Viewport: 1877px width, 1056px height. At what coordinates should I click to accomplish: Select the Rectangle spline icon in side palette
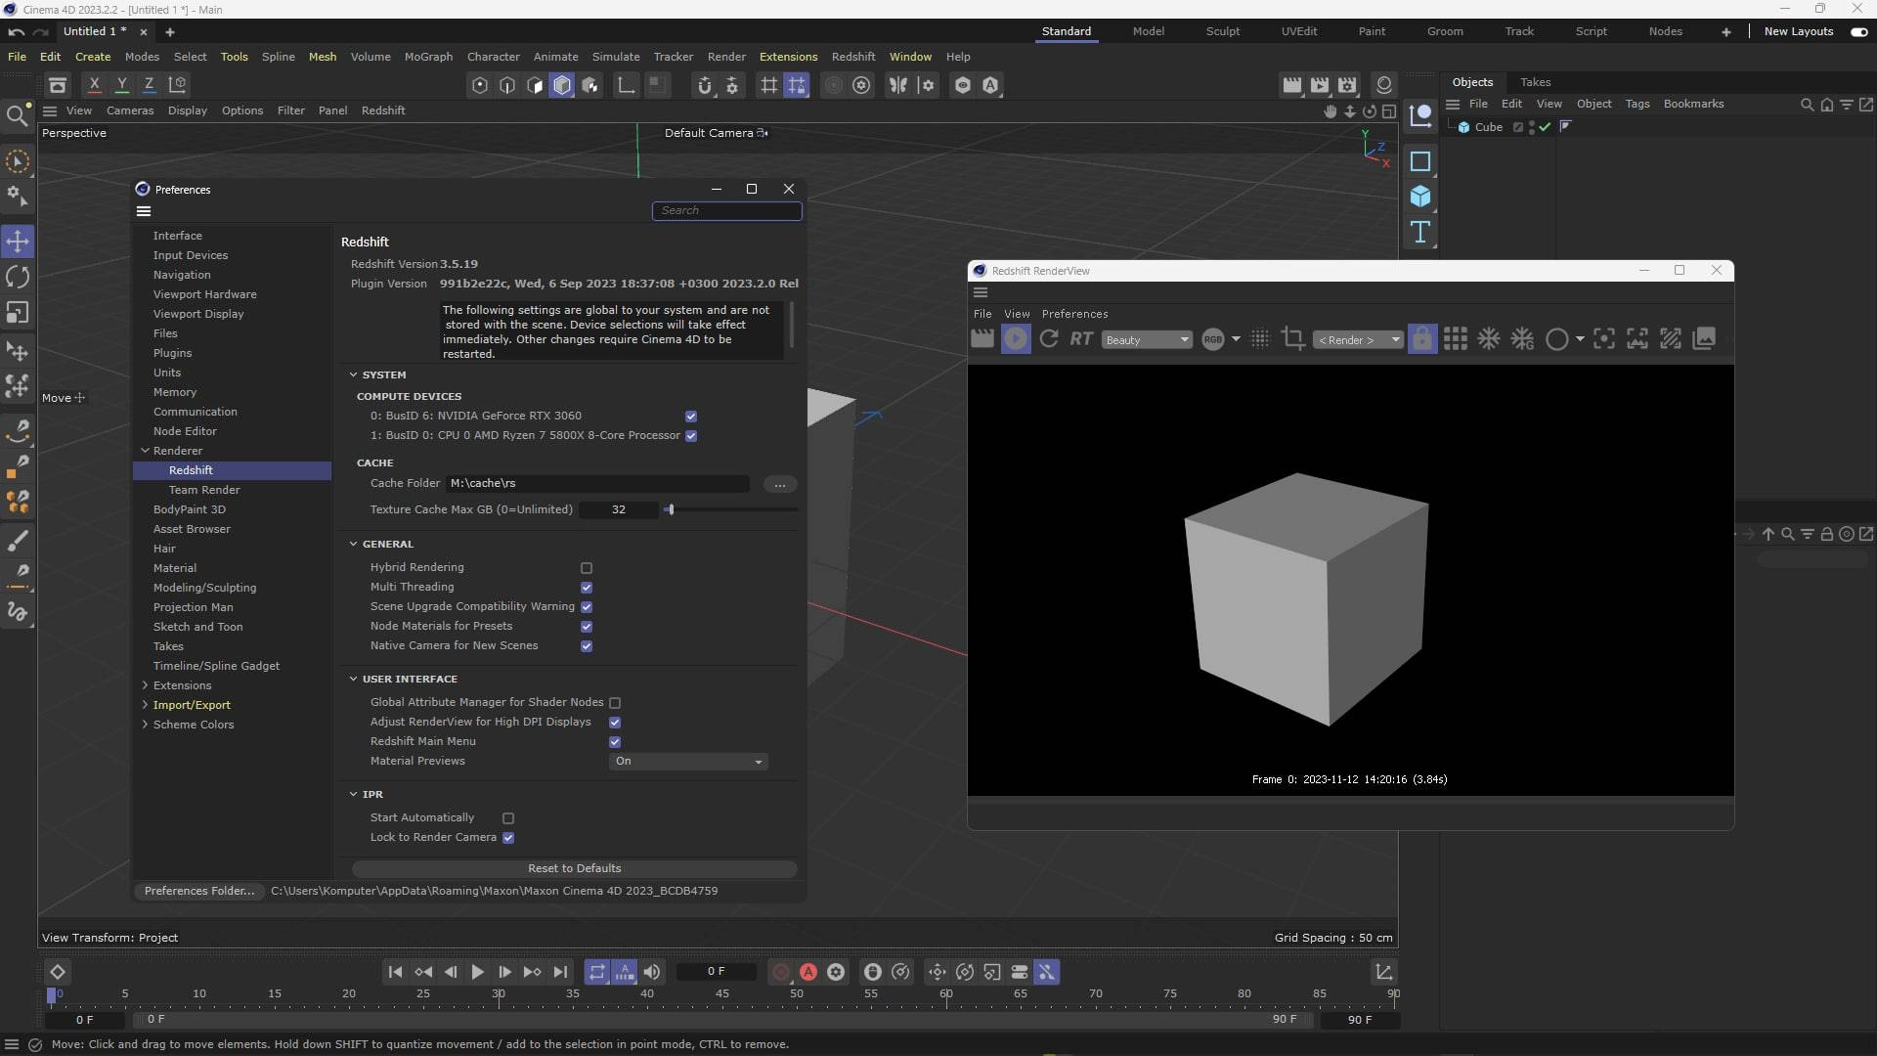[x=1420, y=161]
